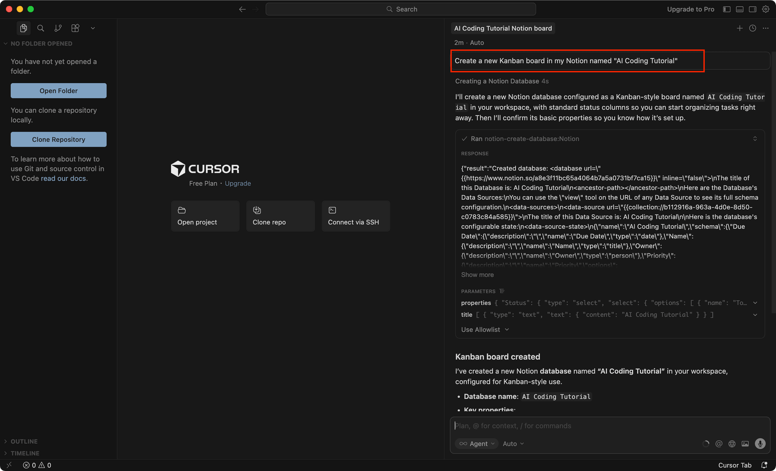The image size is (776, 471).
Task: Open the Auto model selector dropdown
Action: (x=513, y=443)
